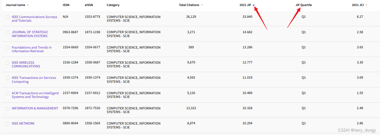380x135 pixels.
Task: Sort by 2021 JCI arrow icon
Action: point(366,5)
